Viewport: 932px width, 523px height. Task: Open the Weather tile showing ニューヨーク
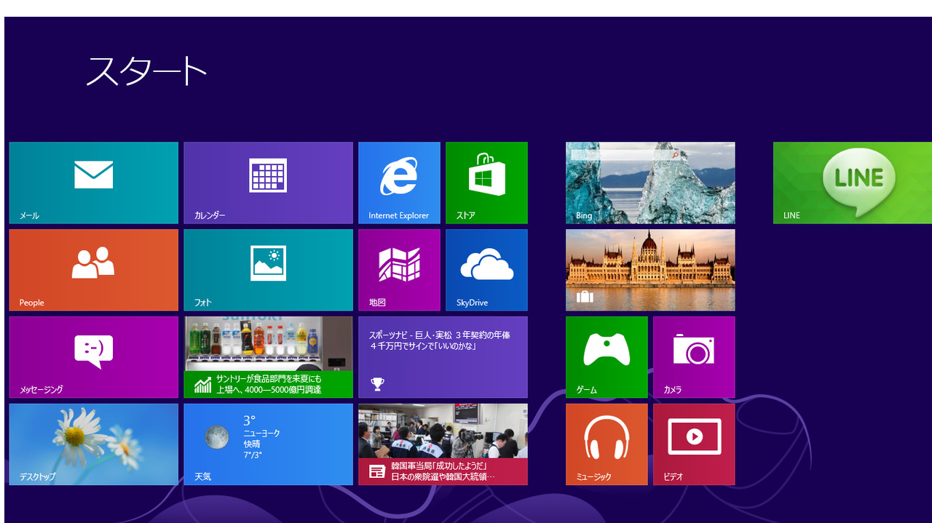tap(268, 444)
